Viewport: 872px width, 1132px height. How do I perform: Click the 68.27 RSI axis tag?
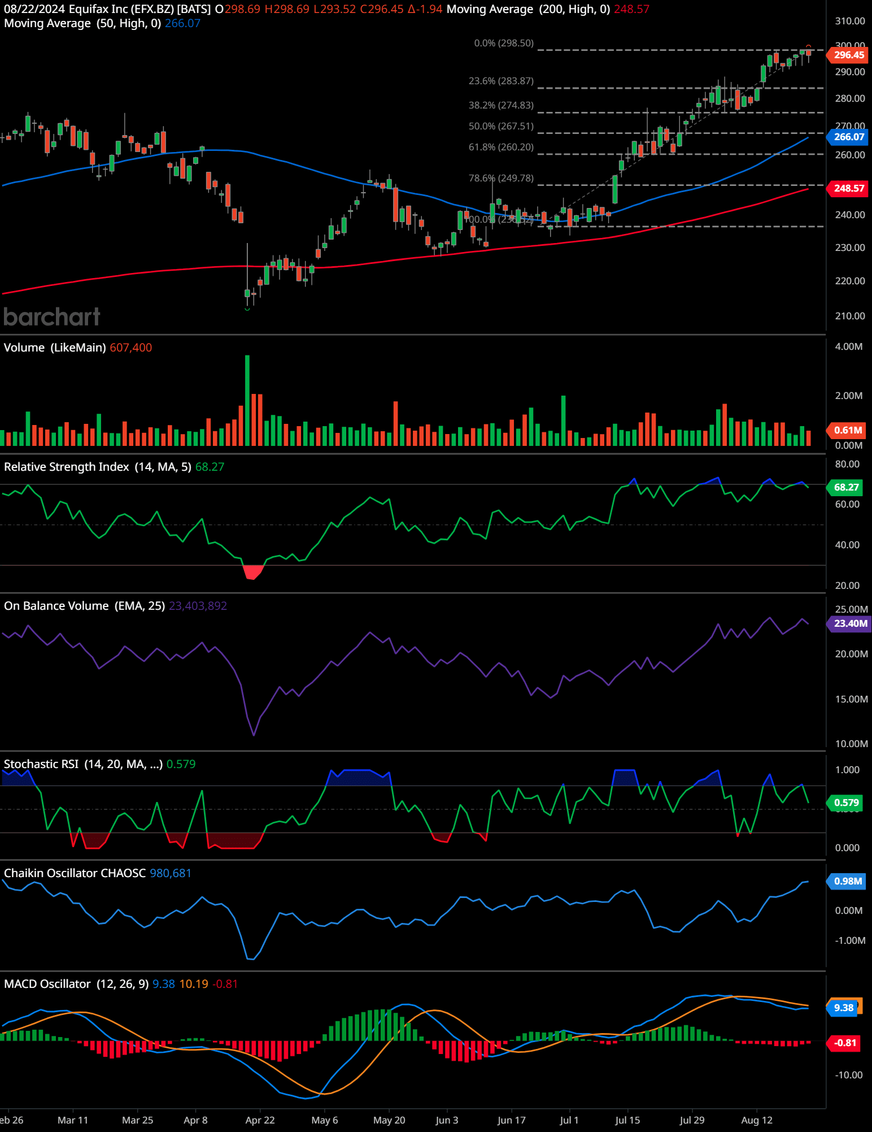[x=845, y=487]
